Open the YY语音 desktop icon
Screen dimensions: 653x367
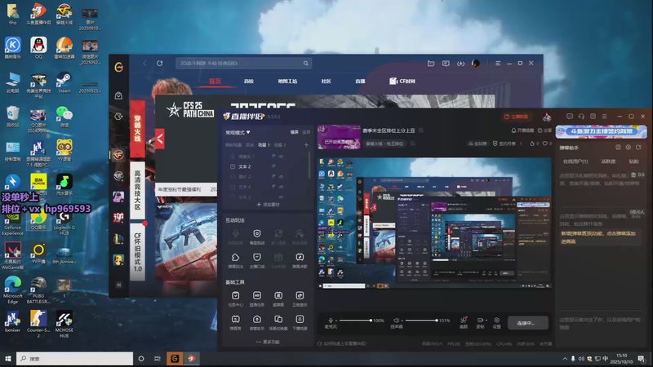coord(64,150)
